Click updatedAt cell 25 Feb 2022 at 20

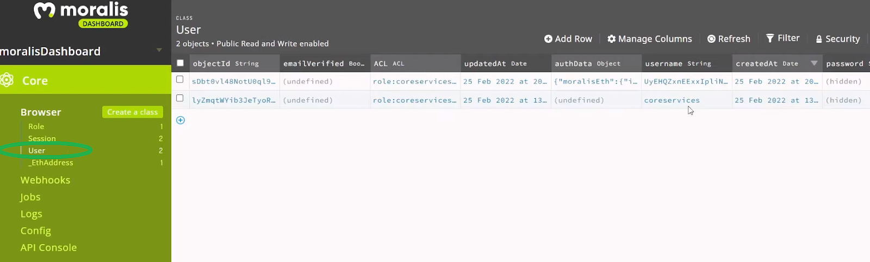click(x=506, y=81)
